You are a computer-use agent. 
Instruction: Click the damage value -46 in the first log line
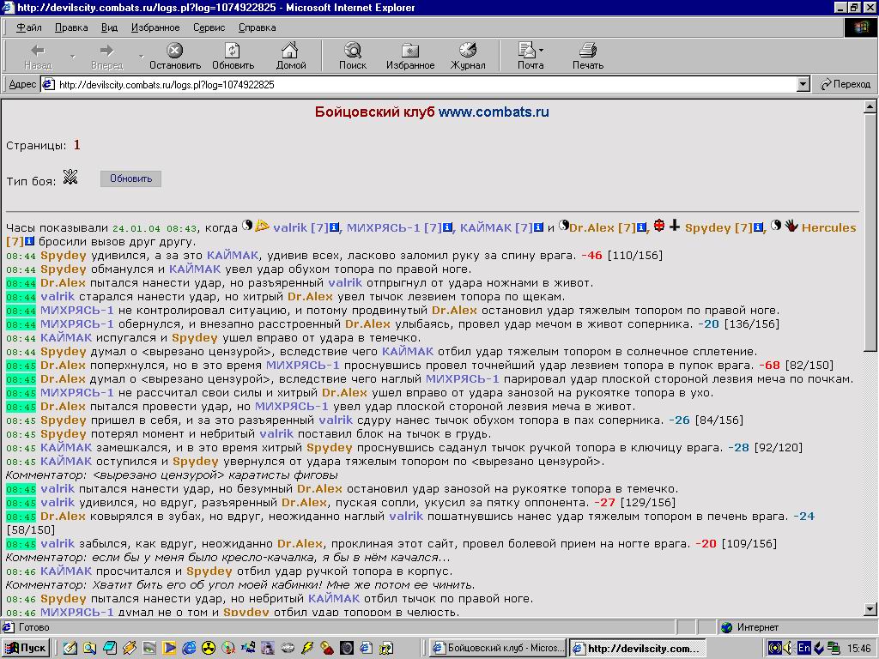click(591, 256)
